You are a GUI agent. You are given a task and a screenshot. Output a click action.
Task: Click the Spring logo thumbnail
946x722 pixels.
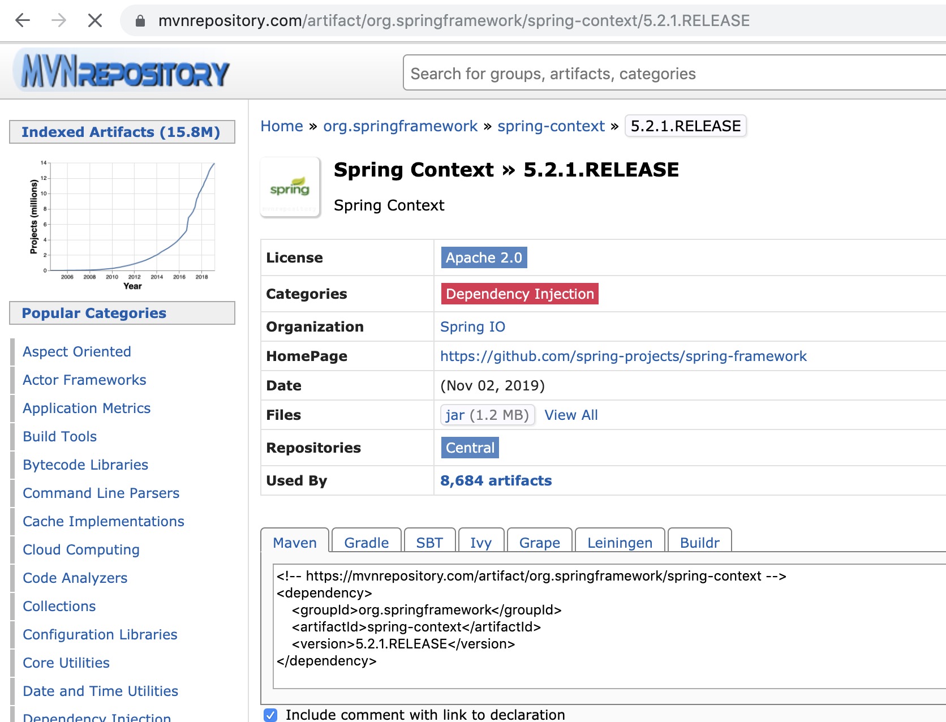(290, 188)
